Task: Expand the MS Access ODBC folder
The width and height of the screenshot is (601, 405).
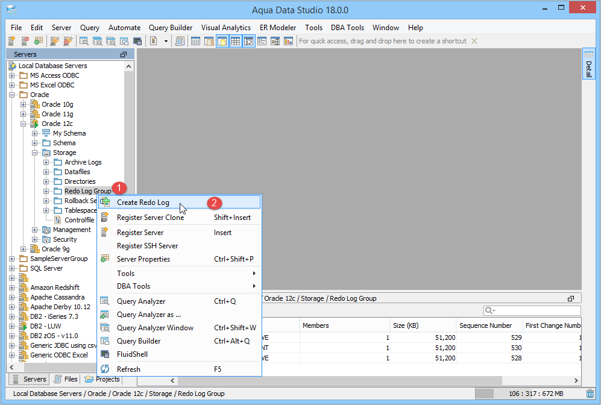Action: (x=12, y=75)
